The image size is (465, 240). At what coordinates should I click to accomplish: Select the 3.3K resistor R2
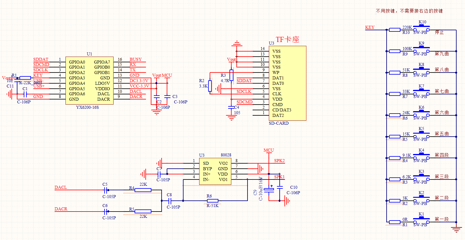point(210,86)
